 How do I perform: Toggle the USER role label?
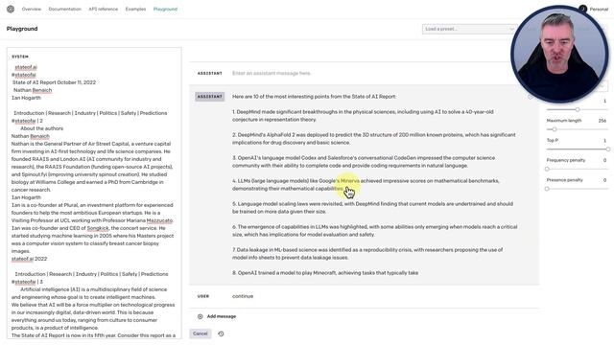pyautogui.click(x=203, y=296)
